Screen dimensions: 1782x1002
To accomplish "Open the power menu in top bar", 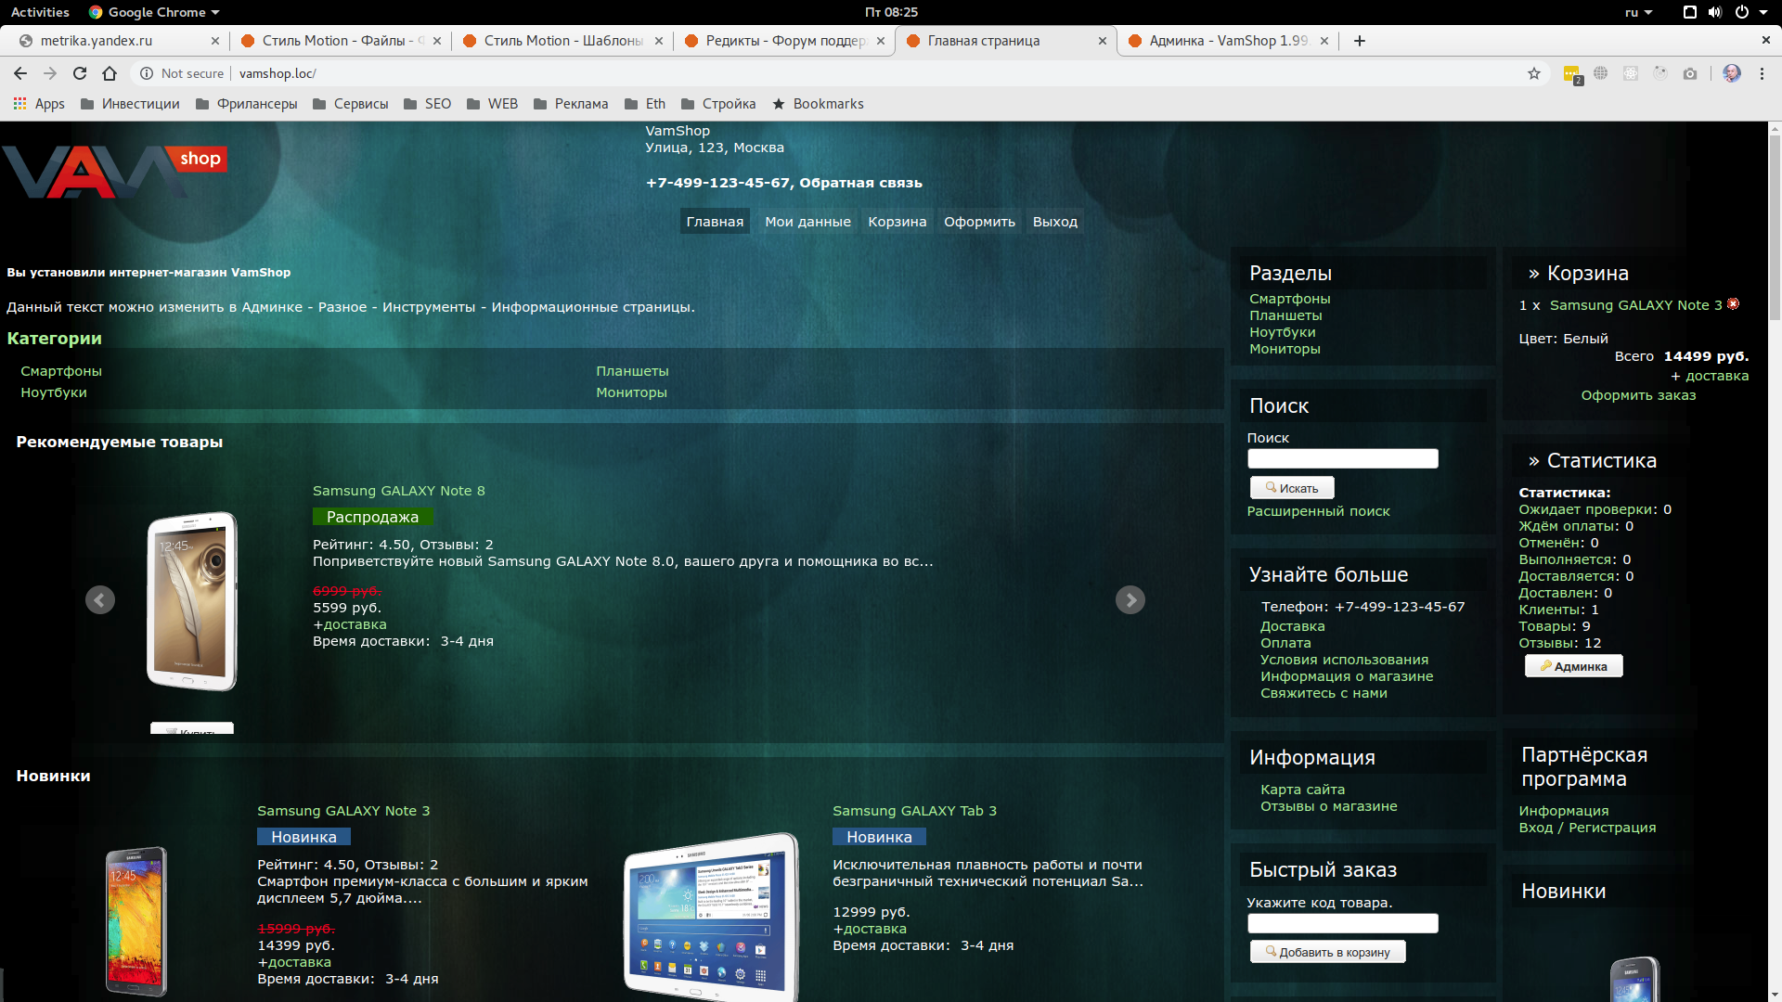I will (1749, 12).
